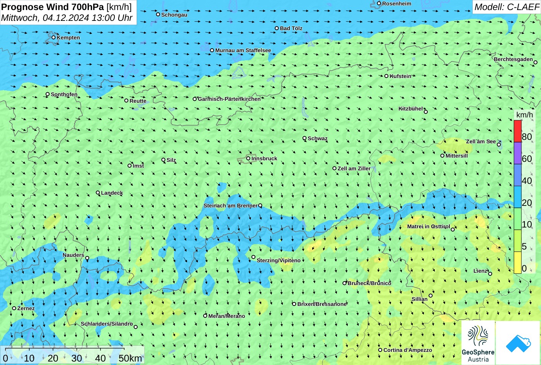The height and width of the screenshot is (365, 541).
Task: Click the date 'Mittwoch, 04.12.2024 13:00 Uhr'
Action: [67, 18]
